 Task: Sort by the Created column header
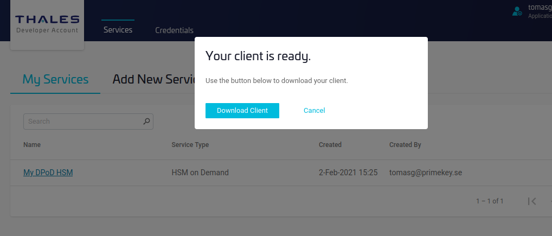(330, 145)
